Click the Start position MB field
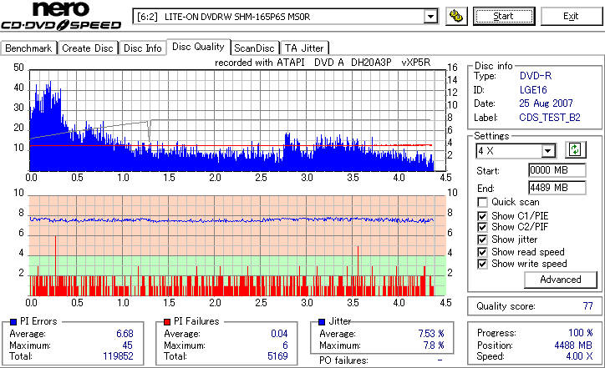This screenshot has width=605, height=368. point(557,170)
